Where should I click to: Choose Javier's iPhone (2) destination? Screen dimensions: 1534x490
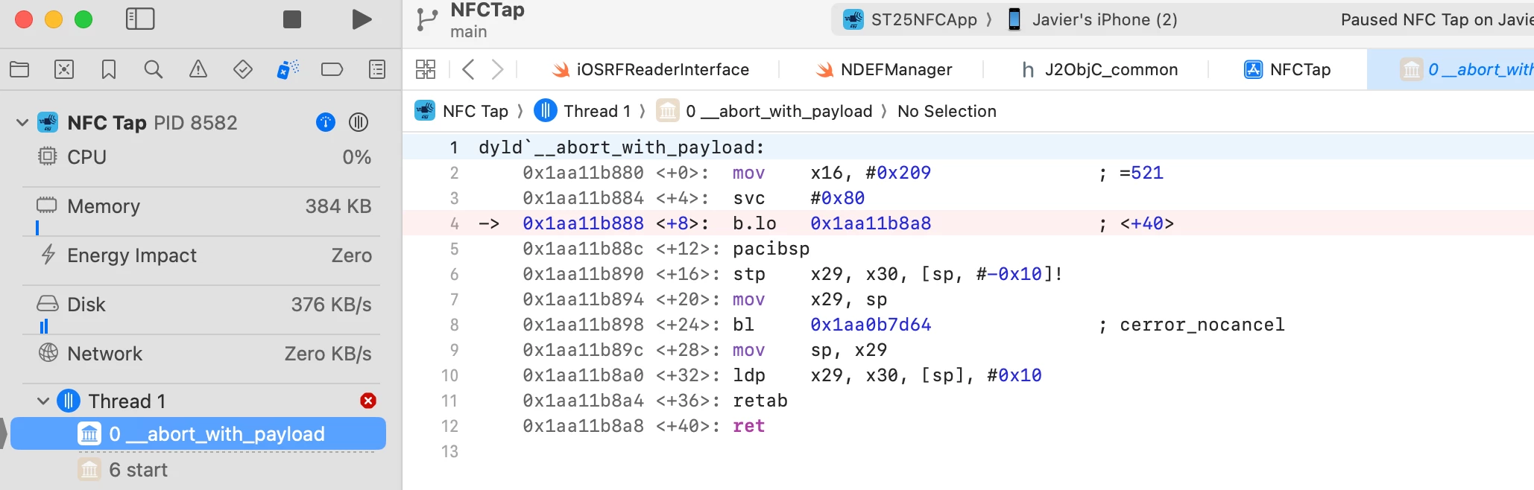point(1092,19)
